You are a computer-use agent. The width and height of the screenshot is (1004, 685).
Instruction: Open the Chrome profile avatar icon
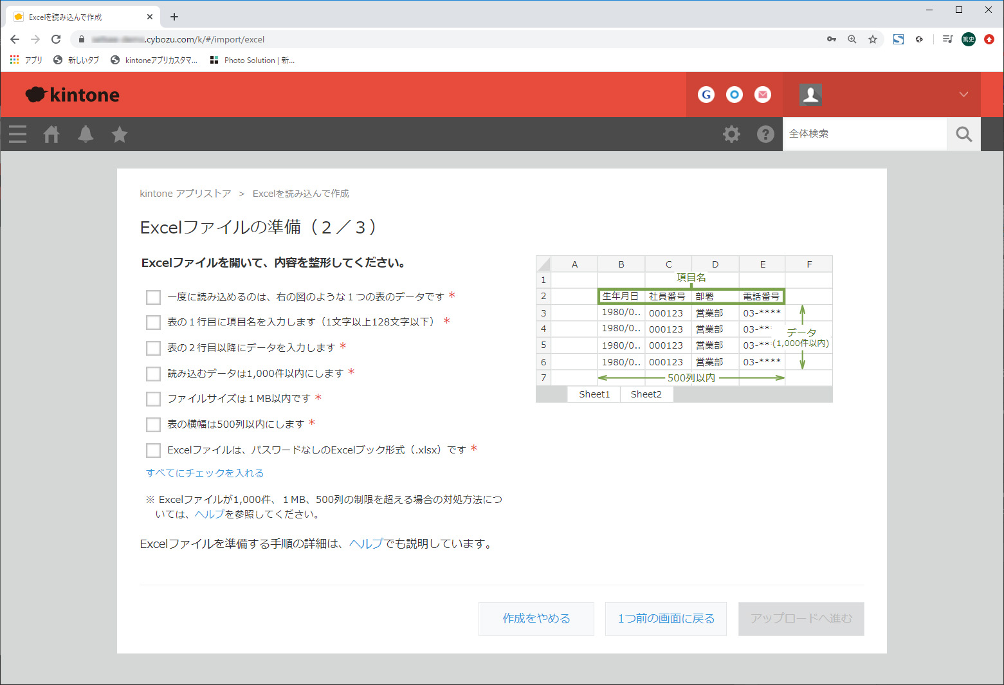969,39
